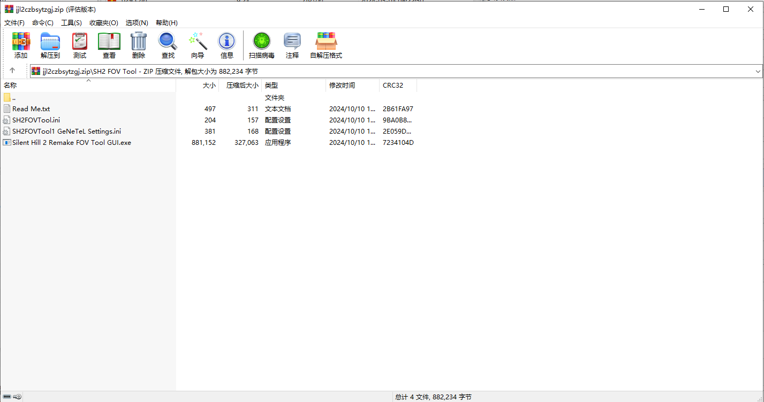Minimize the WinRAR window
This screenshot has width=764, height=402.
coord(701,9)
